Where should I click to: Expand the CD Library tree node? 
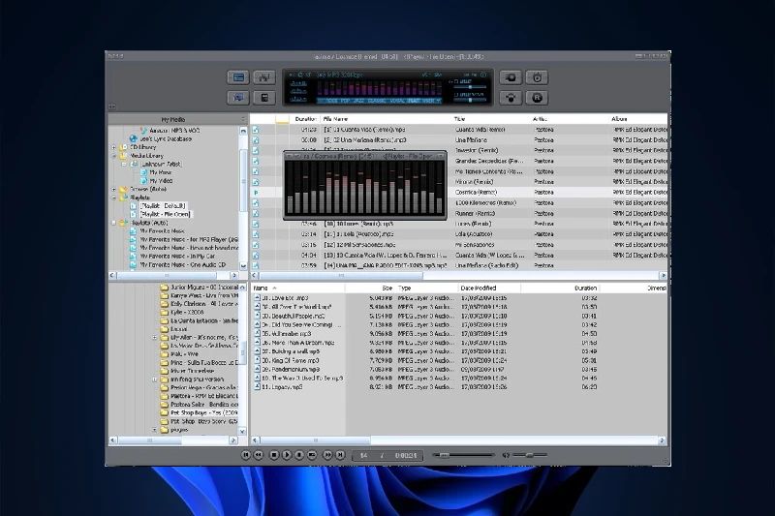[x=114, y=147]
